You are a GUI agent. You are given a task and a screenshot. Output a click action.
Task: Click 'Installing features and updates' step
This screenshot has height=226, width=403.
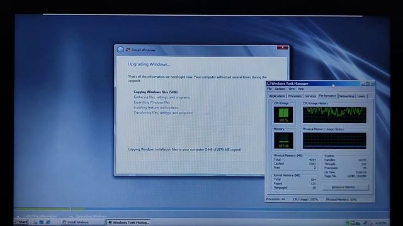click(x=156, y=107)
